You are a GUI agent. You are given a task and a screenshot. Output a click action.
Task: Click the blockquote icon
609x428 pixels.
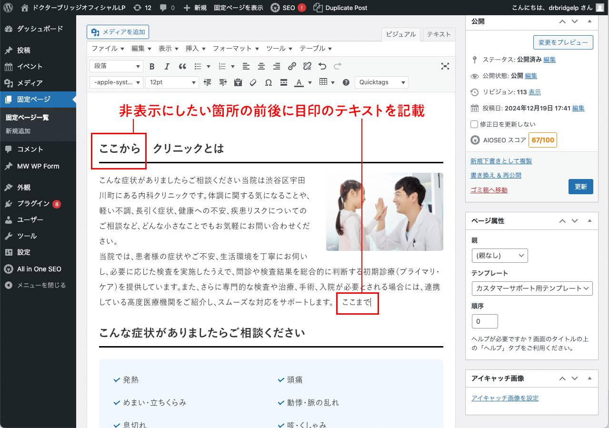pyautogui.click(x=182, y=67)
